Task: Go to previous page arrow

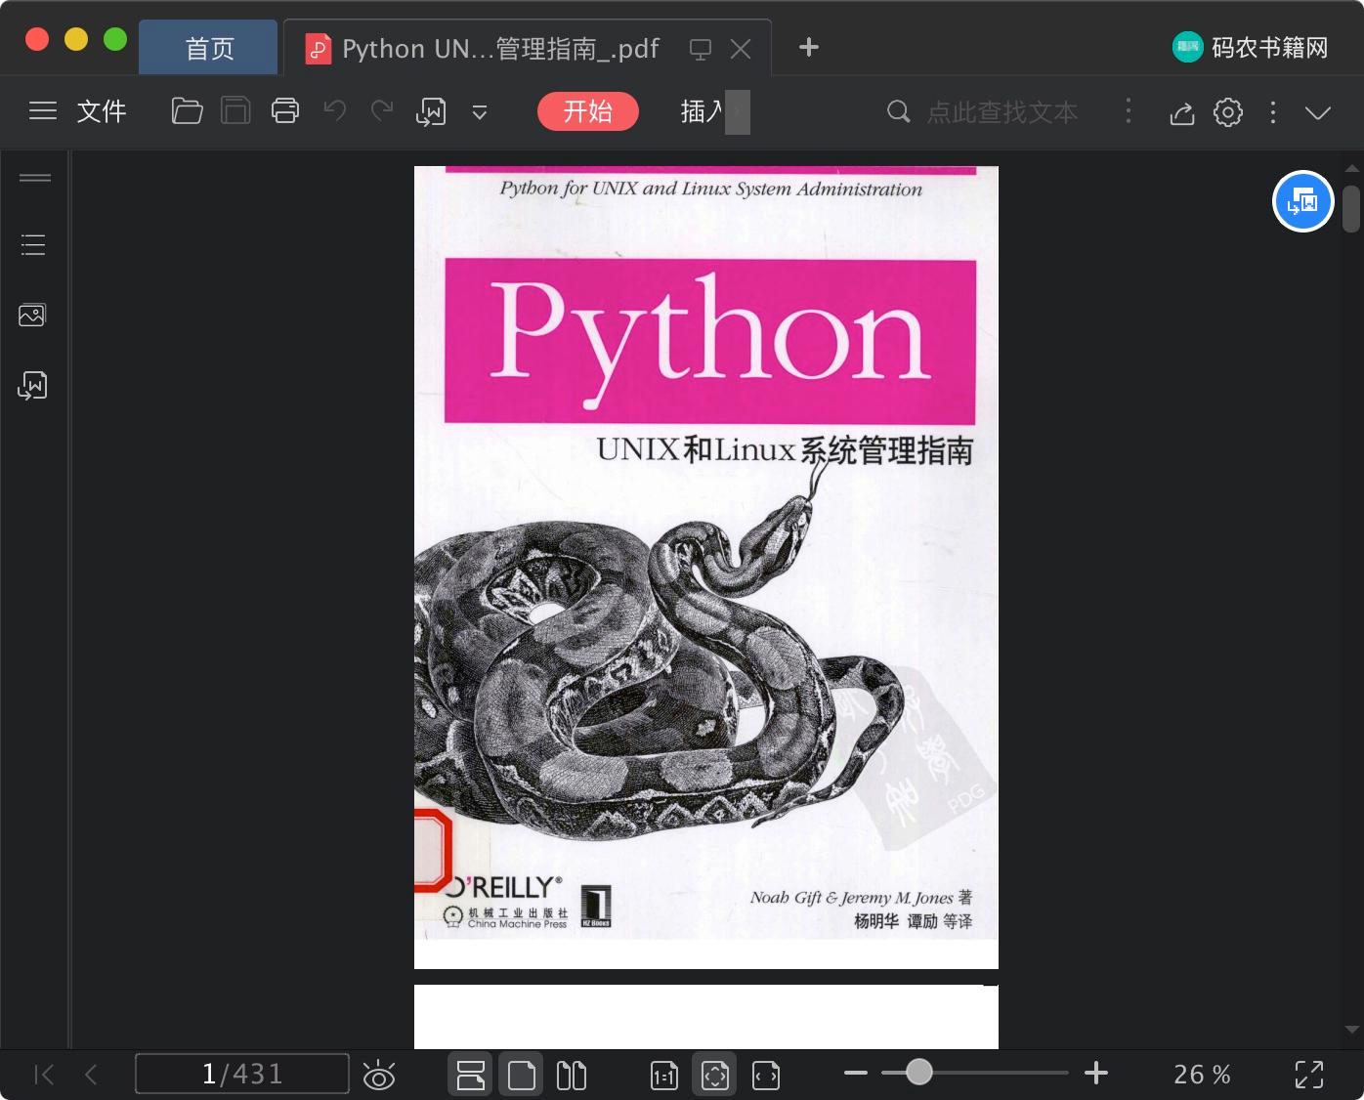Action: pos(91,1075)
